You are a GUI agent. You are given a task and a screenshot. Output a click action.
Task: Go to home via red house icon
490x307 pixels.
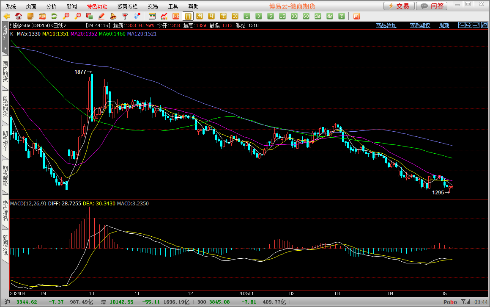19,16
